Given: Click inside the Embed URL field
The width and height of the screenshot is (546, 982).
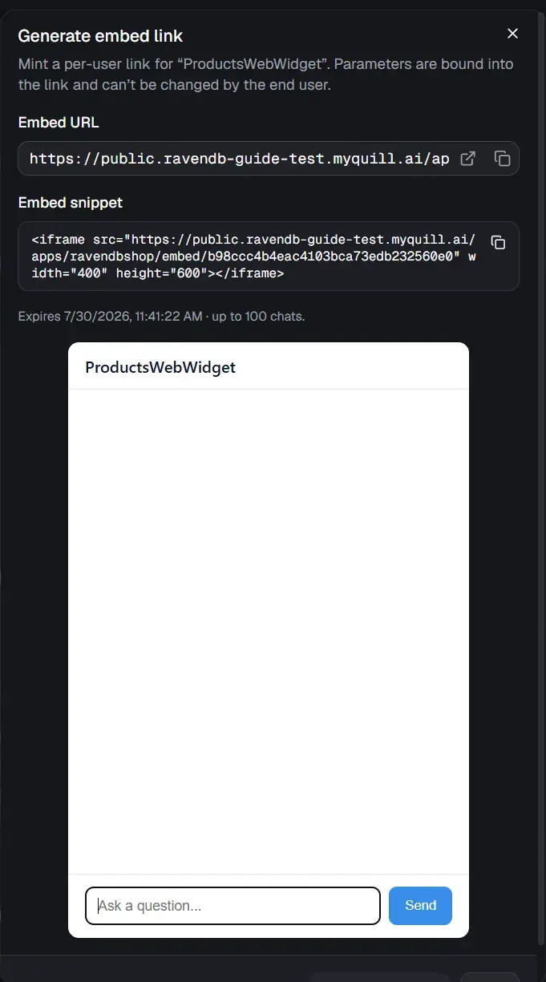Looking at the screenshot, I should click(239, 159).
